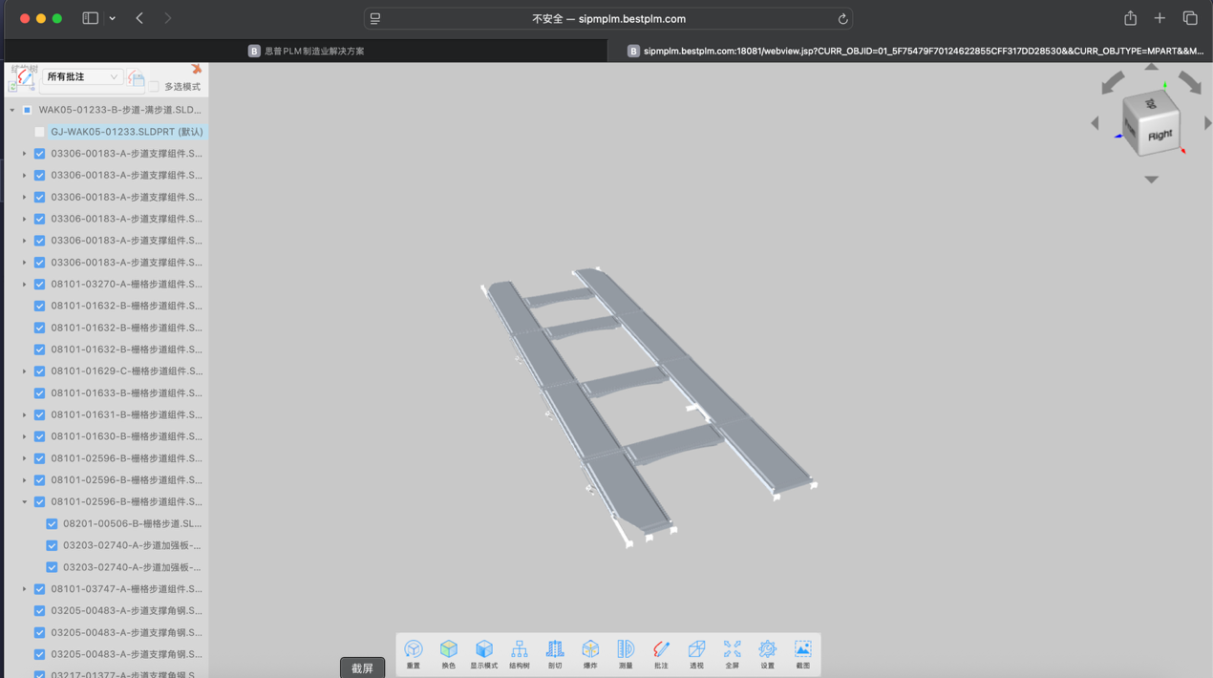Open the 设置 settings tool

[768, 654]
